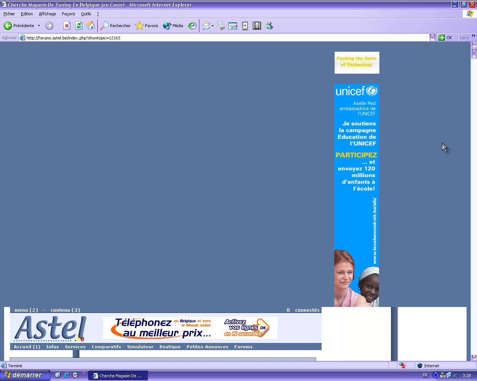Open the address bar URL dropdown
477x381 pixels.
point(432,38)
